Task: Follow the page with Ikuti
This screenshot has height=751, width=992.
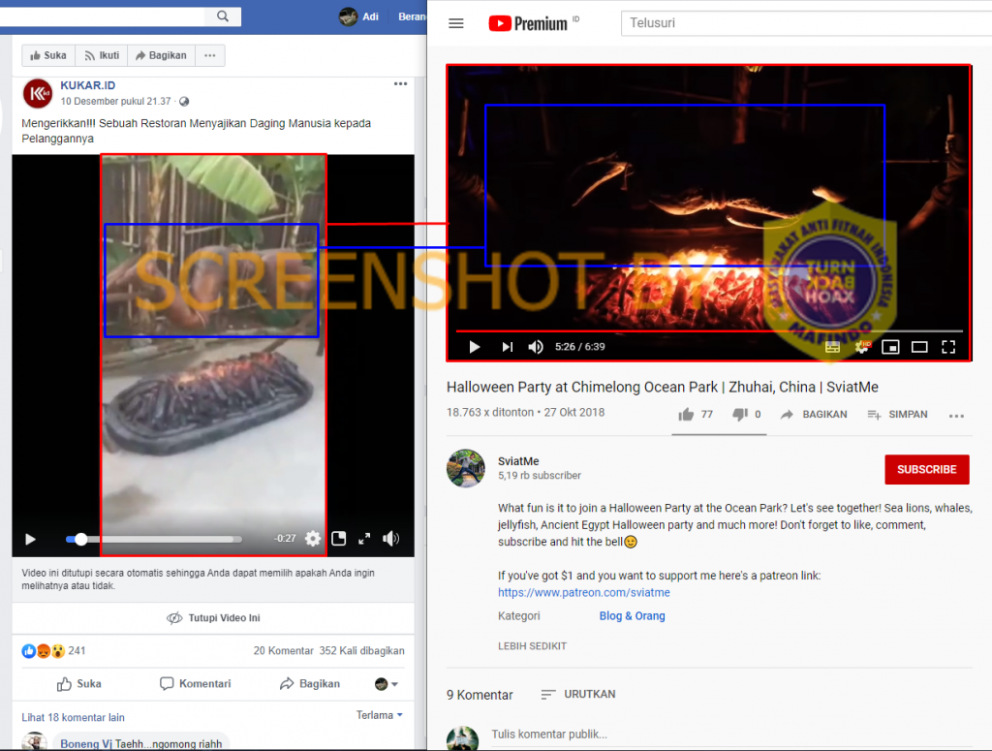Action: click(x=102, y=55)
